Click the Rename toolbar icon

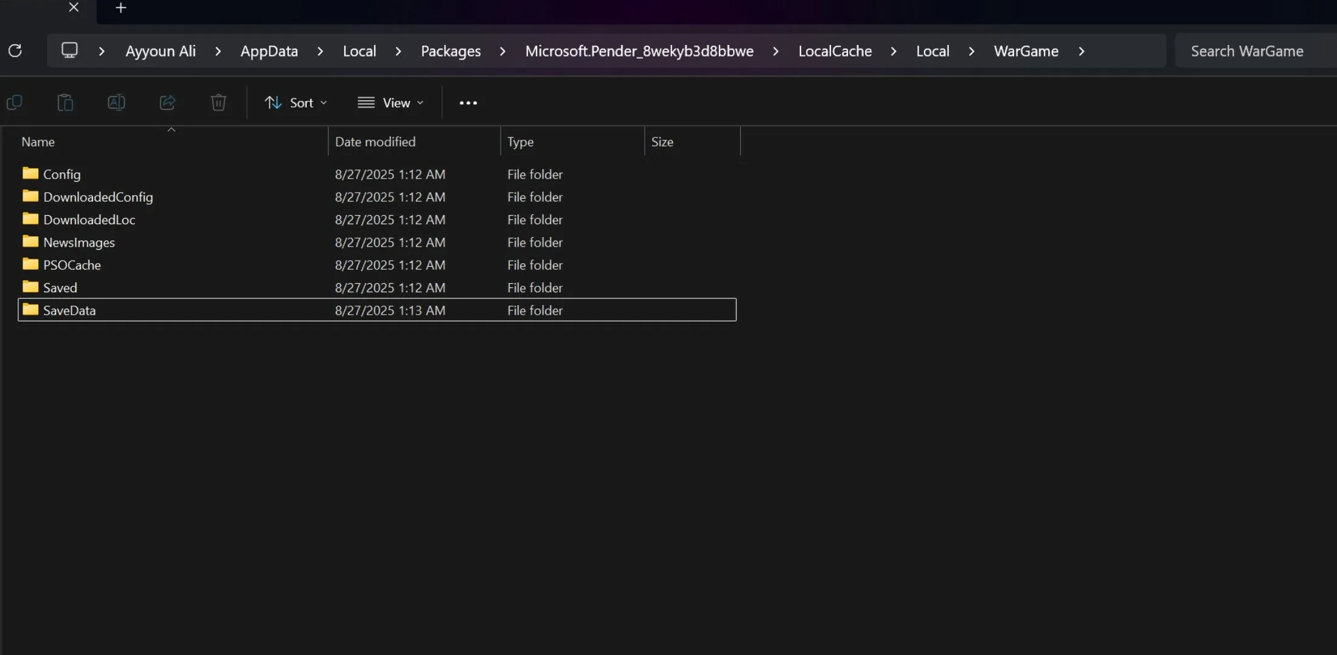(x=116, y=103)
